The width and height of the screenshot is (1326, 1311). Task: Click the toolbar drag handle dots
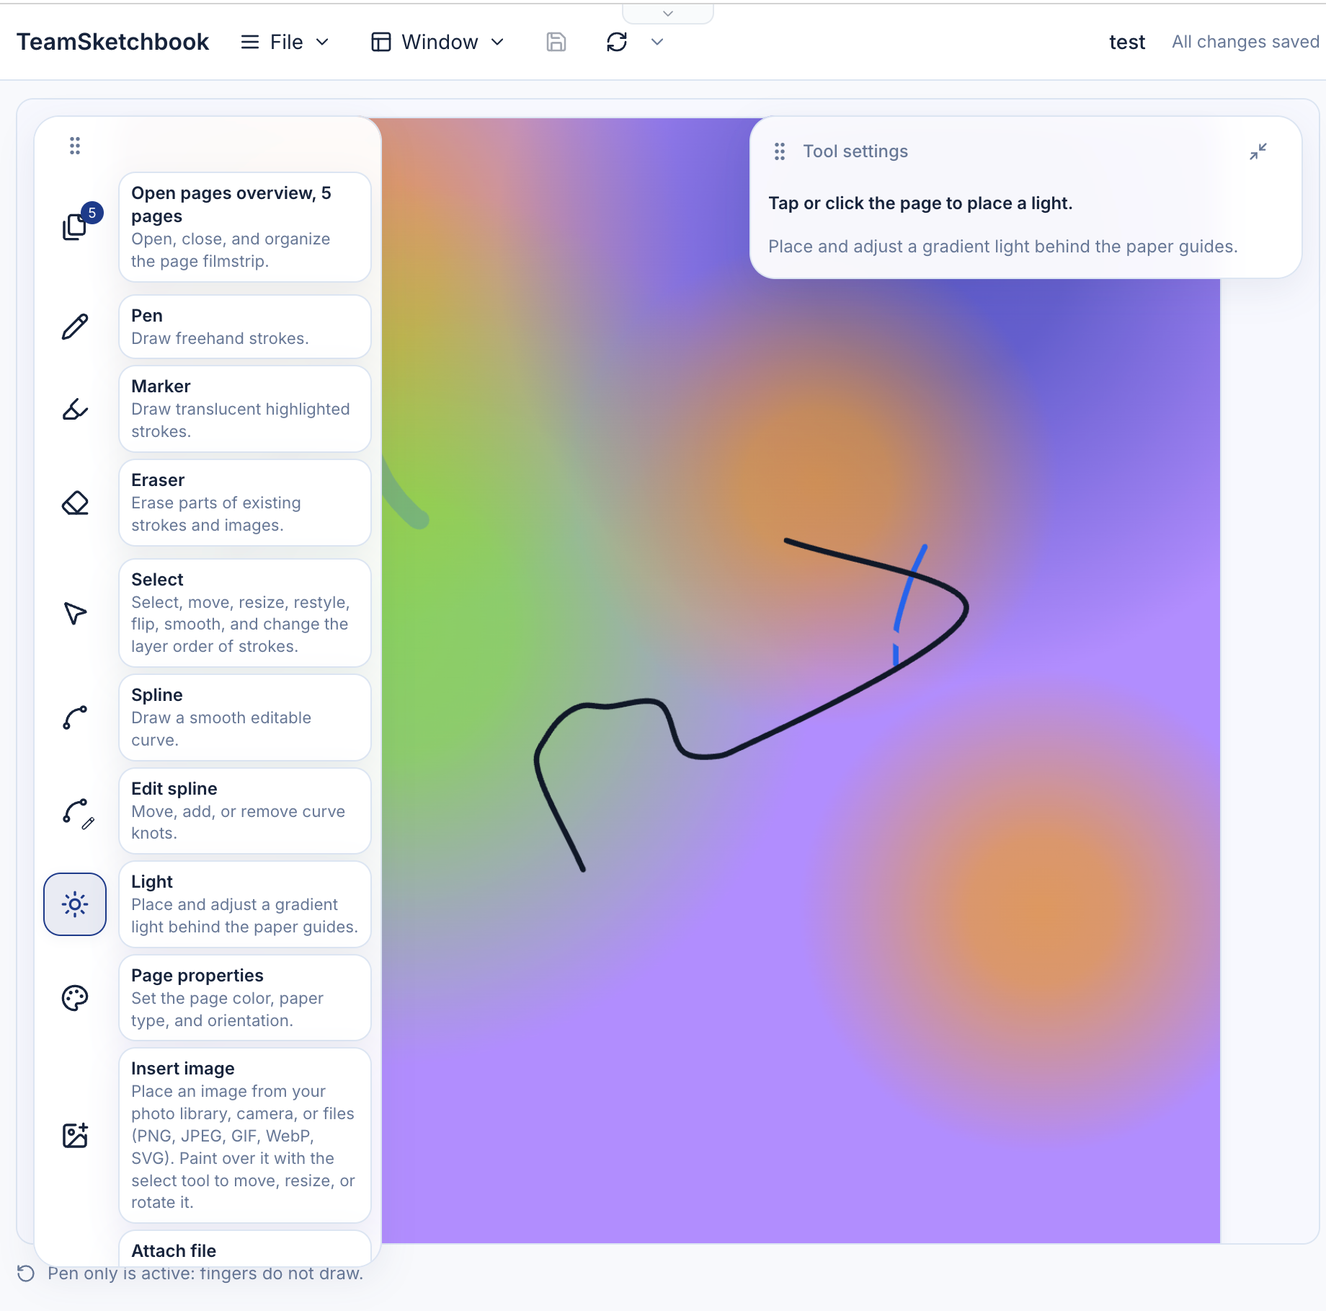[x=75, y=146]
